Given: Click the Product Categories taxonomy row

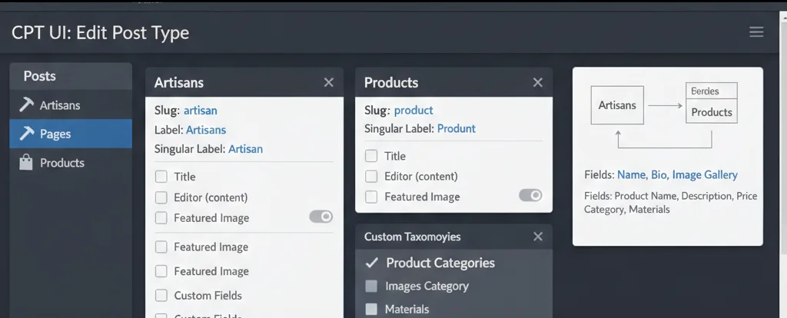Looking at the screenshot, I should tap(453, 263).
